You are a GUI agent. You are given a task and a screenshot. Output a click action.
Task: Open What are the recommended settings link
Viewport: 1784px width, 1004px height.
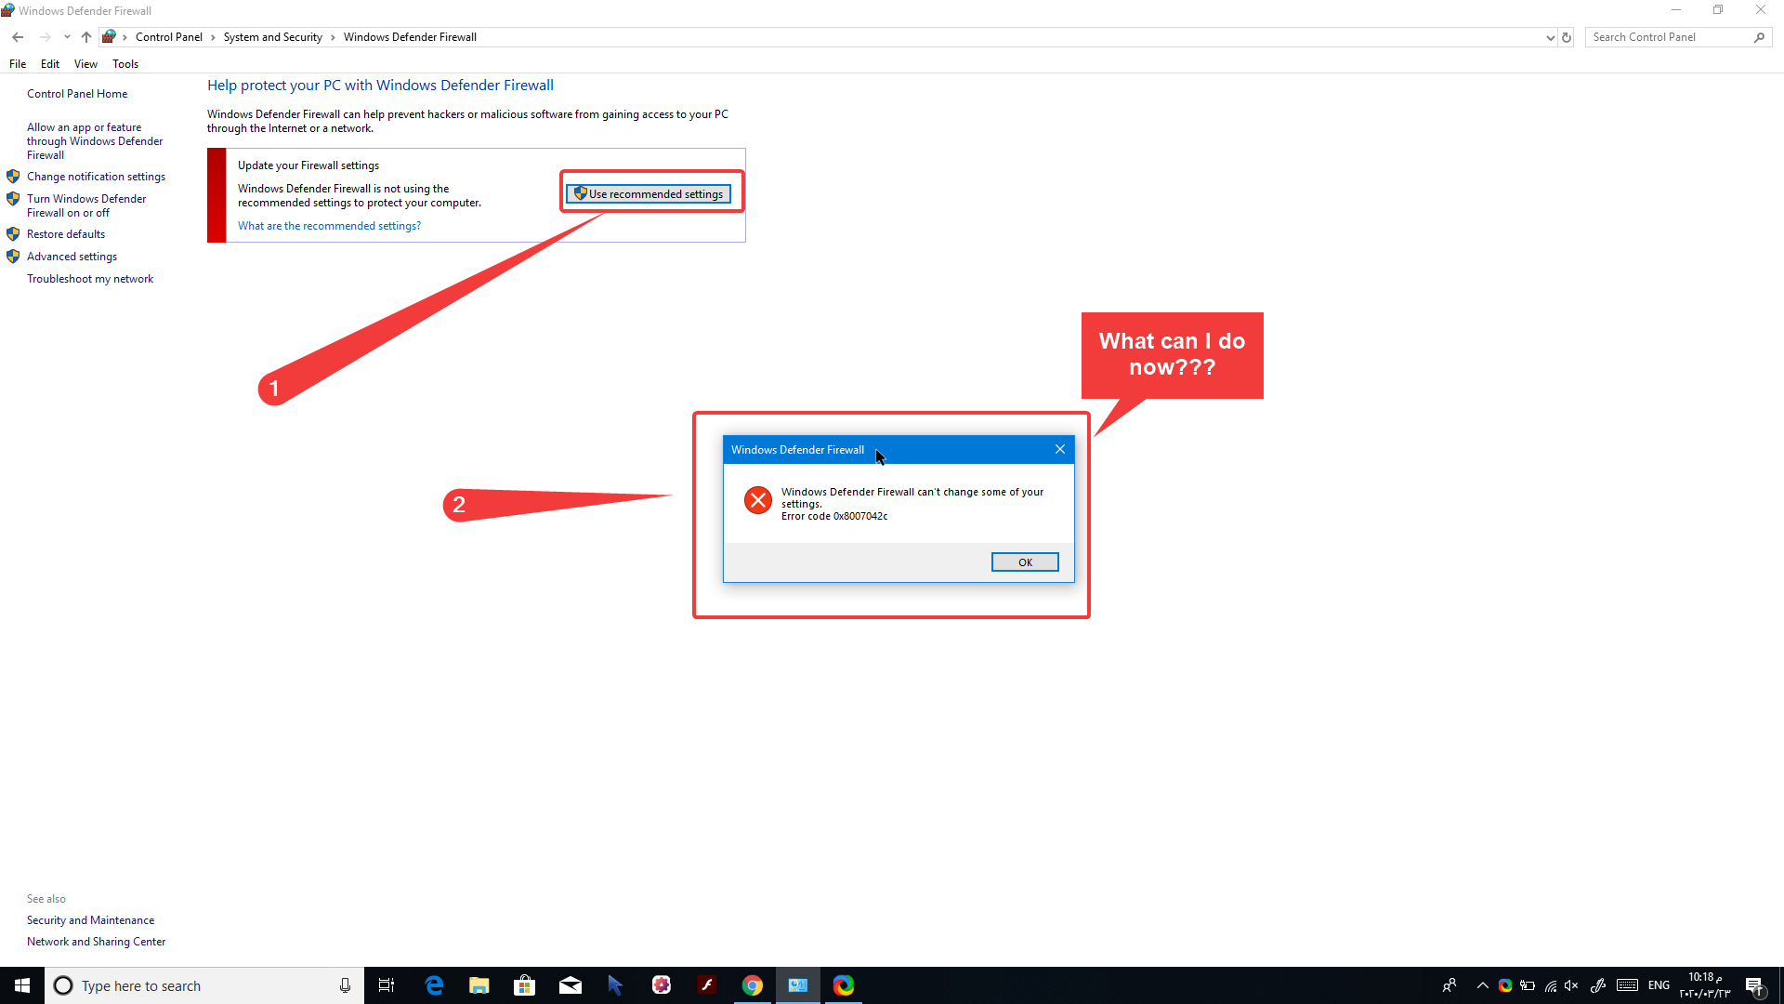[329, 226]
